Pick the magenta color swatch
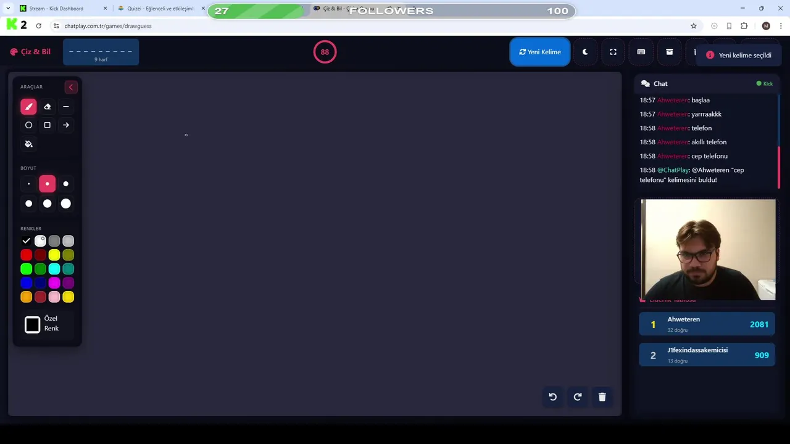The width and height of the screenshot is (790, 444). click(x=54, y=283)
